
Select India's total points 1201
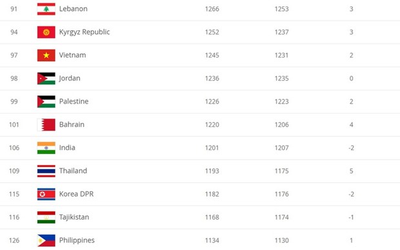click(212, 148)
